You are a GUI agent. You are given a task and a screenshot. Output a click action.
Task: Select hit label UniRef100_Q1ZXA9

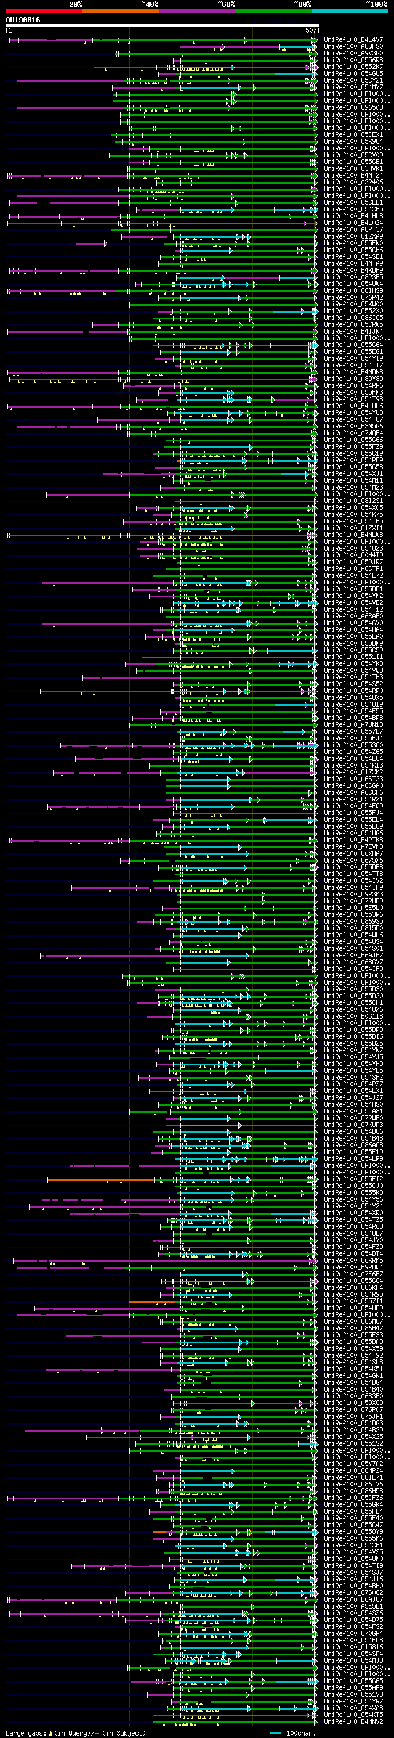pos(353,236)
